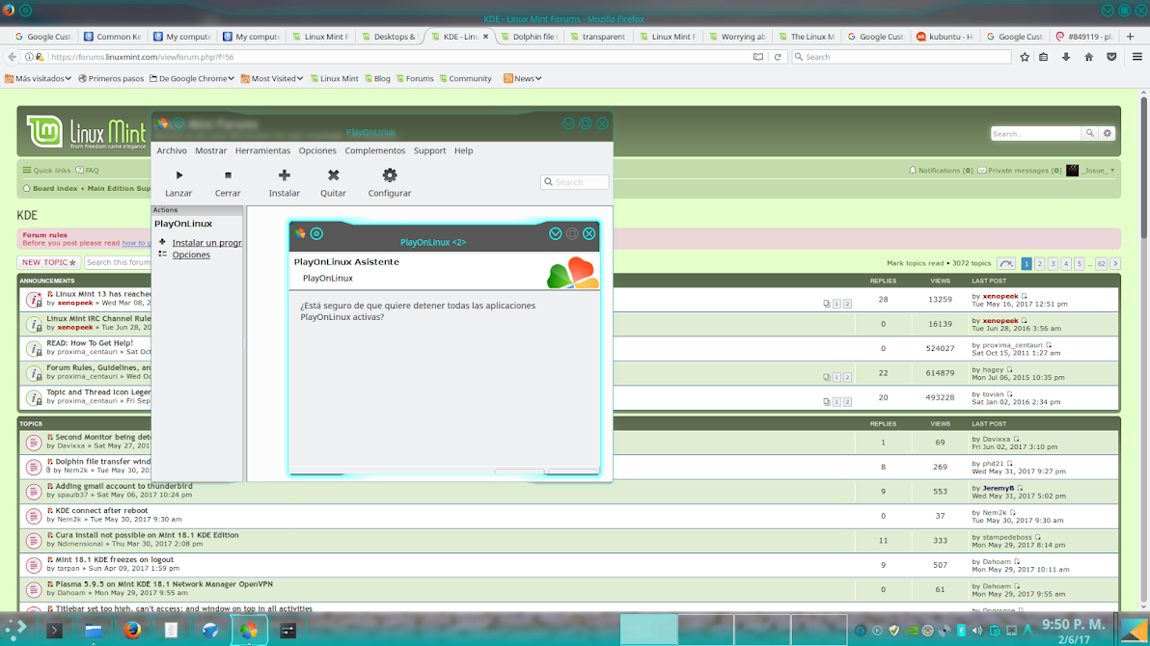The width and height of the screenshot is (1150, 646).
Task: Go to Firefox home page icon
Action: pyautogui.click(x=1088, y=57)
